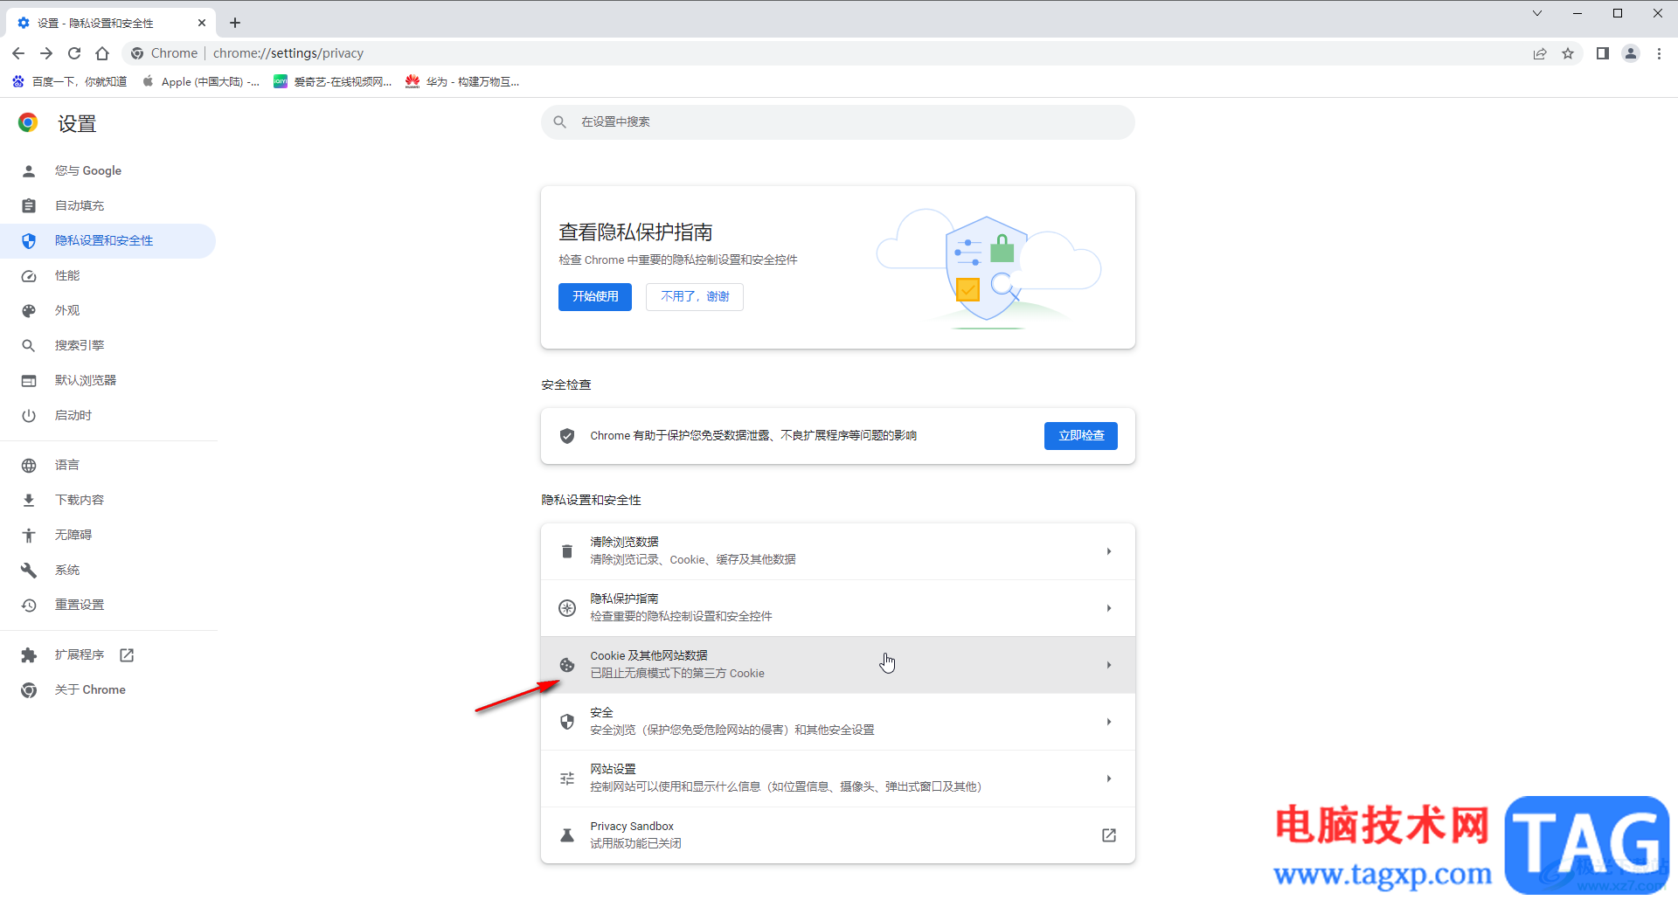Open 隐私保护指南 row
The height and width of the screenshot is (900, 1678).
click(x=837, y=608)
